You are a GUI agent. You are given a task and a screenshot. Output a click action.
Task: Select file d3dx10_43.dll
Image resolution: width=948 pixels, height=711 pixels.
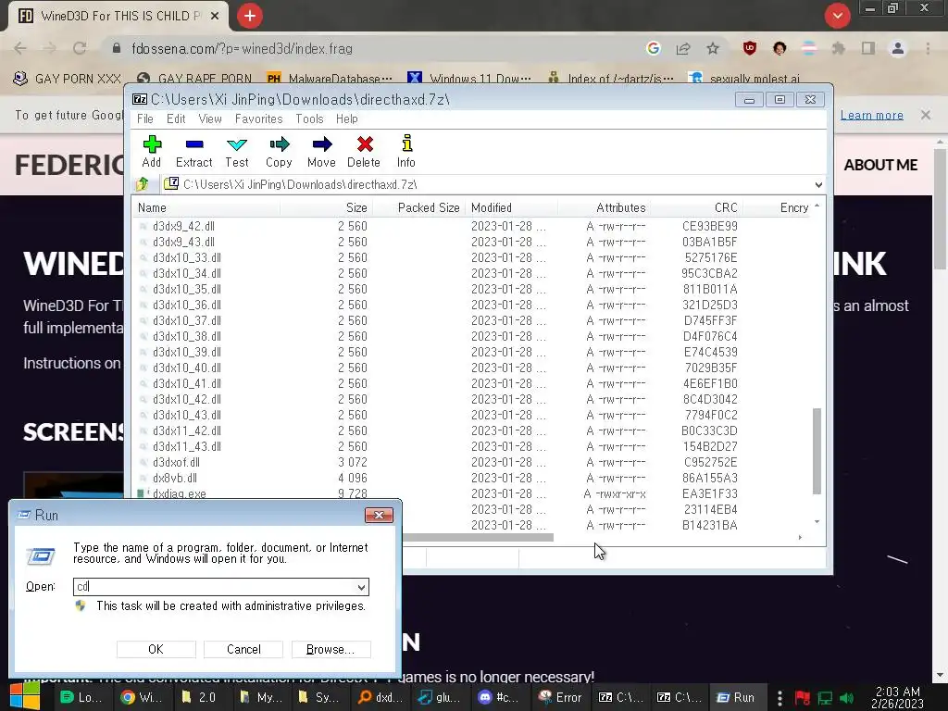click(187, 415)
